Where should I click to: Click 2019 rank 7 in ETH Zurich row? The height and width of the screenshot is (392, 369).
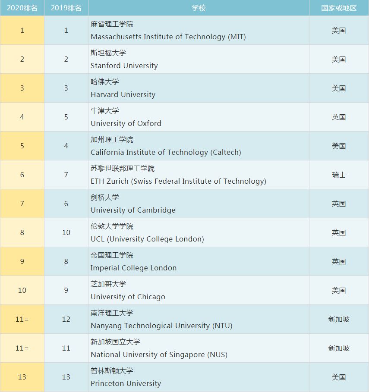tap(66, 175)
